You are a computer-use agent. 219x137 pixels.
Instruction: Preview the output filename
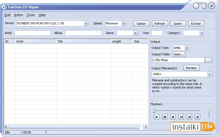191,68
